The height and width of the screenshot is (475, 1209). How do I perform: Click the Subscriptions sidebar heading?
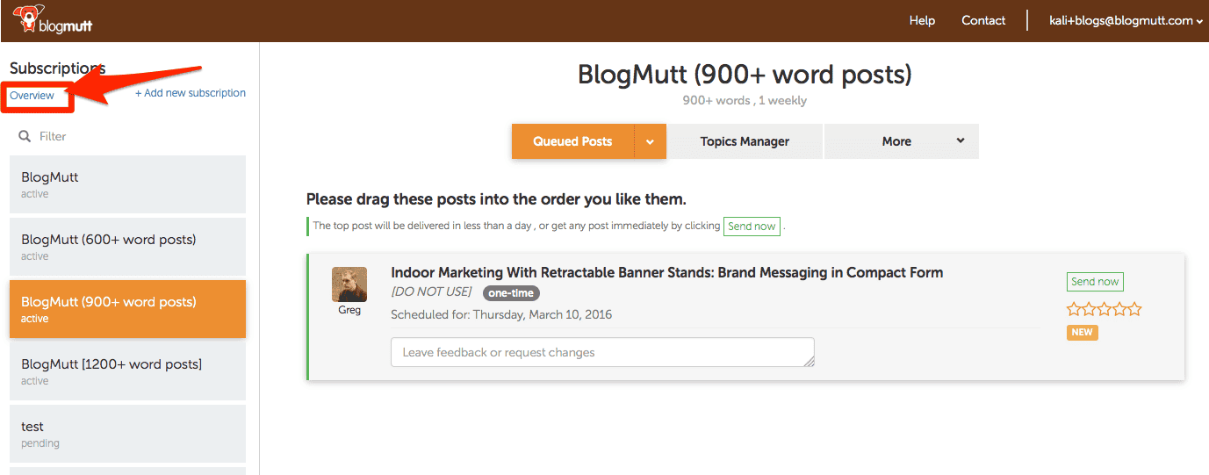57,68
